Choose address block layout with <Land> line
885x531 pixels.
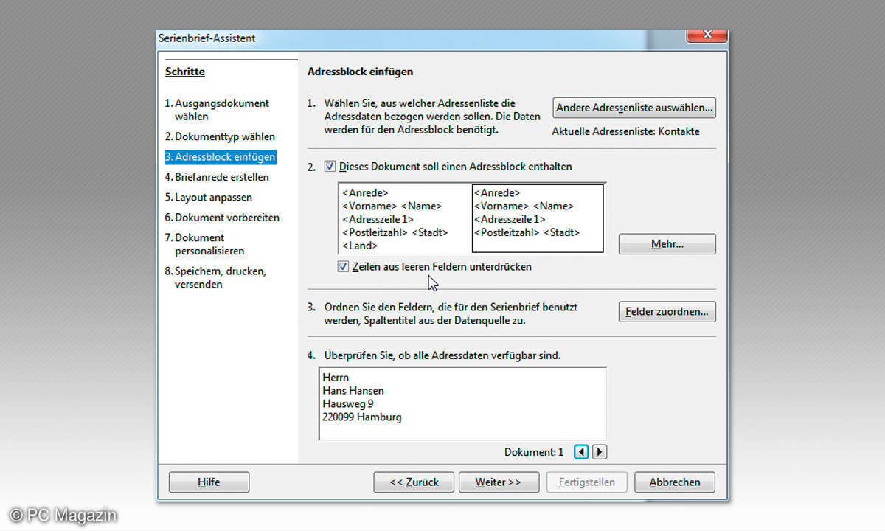click(405, 219)
